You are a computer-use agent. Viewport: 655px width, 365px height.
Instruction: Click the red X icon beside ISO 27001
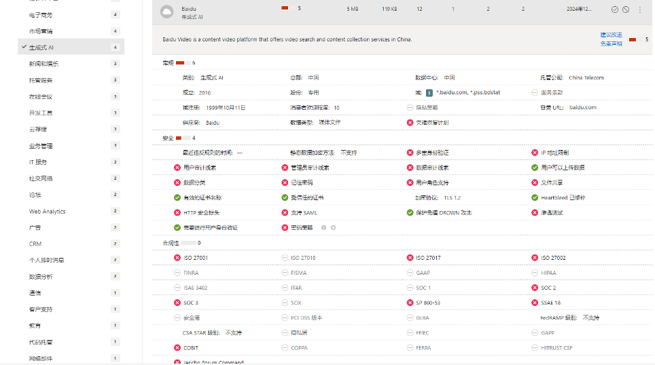point(177,258)
